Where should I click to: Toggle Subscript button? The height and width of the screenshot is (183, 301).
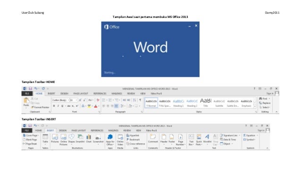click(73, 106)
